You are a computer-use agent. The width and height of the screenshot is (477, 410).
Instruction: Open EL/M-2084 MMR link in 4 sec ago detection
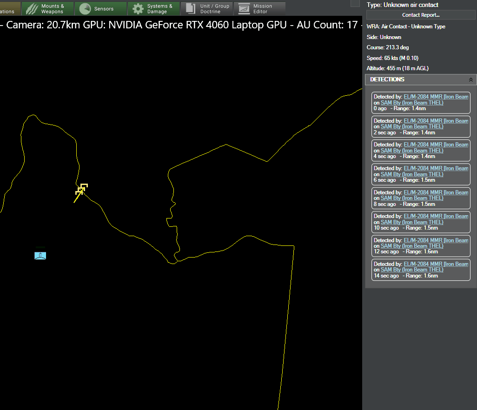[x=436, y=145]
